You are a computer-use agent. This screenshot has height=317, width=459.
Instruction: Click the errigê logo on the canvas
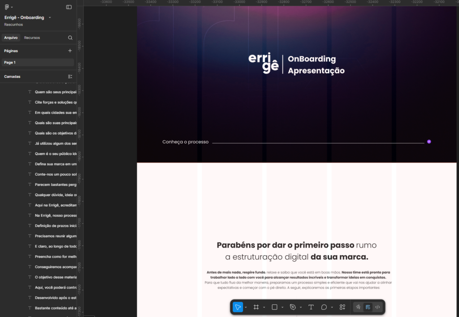tap(264, 63)
